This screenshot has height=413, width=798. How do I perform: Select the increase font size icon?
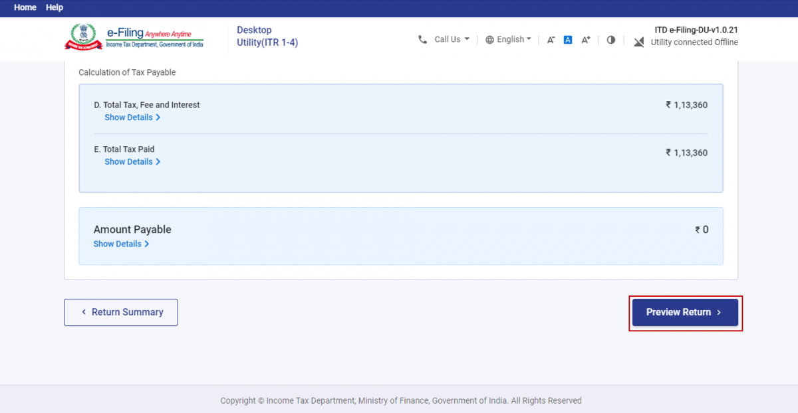(x=585, y=39)
